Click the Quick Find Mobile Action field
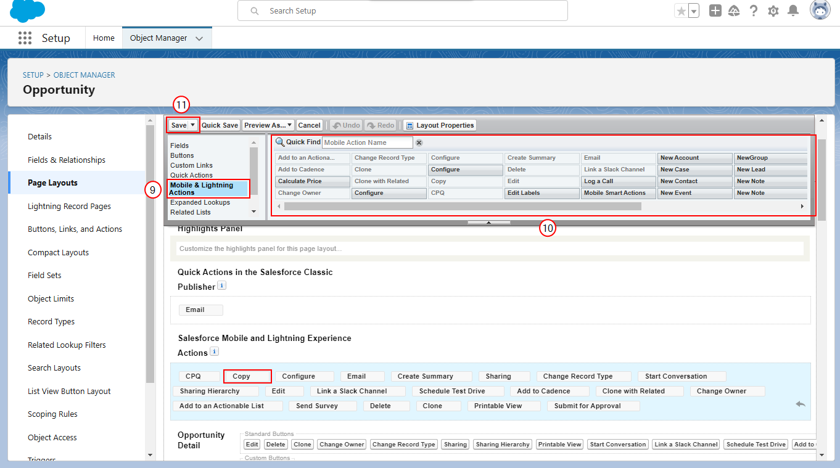 tap(368, 142)
